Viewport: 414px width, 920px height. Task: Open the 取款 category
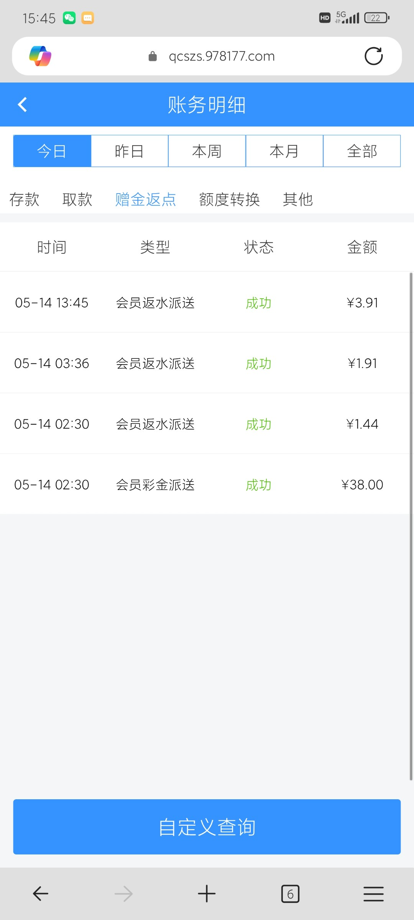click(77, 199)
